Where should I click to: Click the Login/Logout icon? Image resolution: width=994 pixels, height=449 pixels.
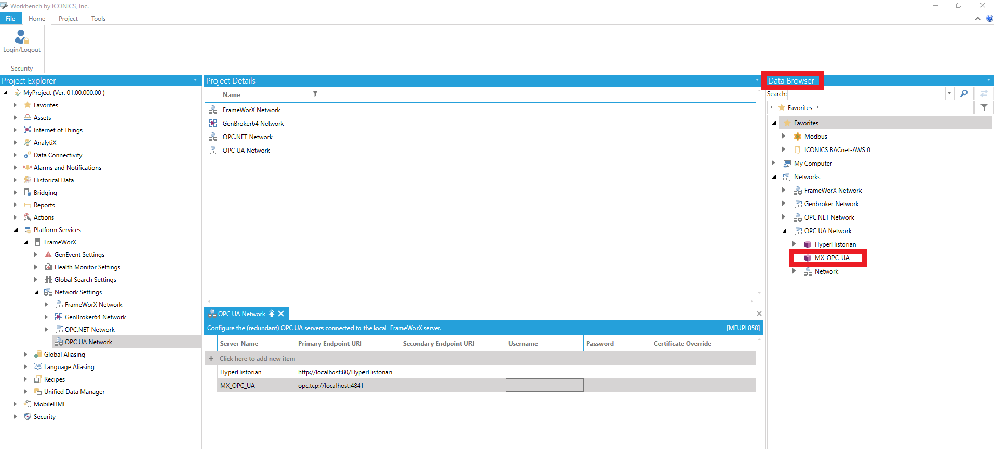click(x=21, y=36)
